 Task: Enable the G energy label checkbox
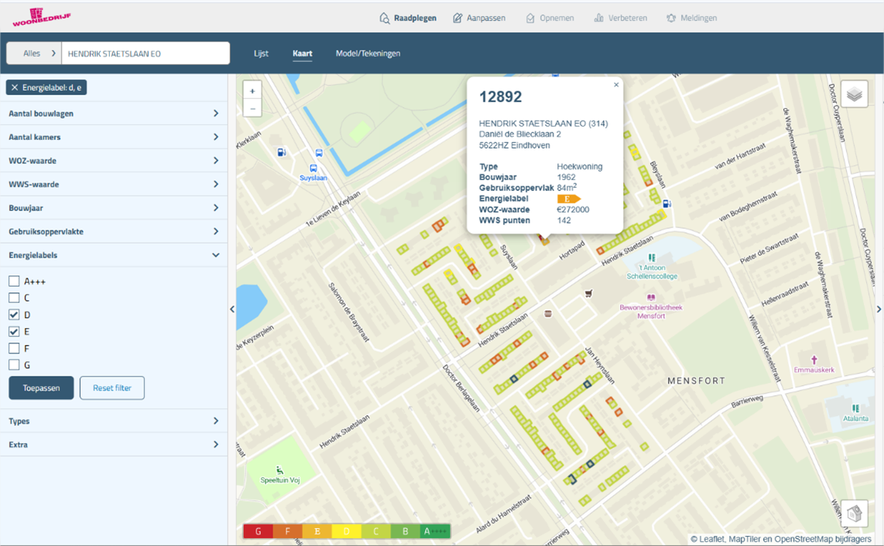coord(14,365)
